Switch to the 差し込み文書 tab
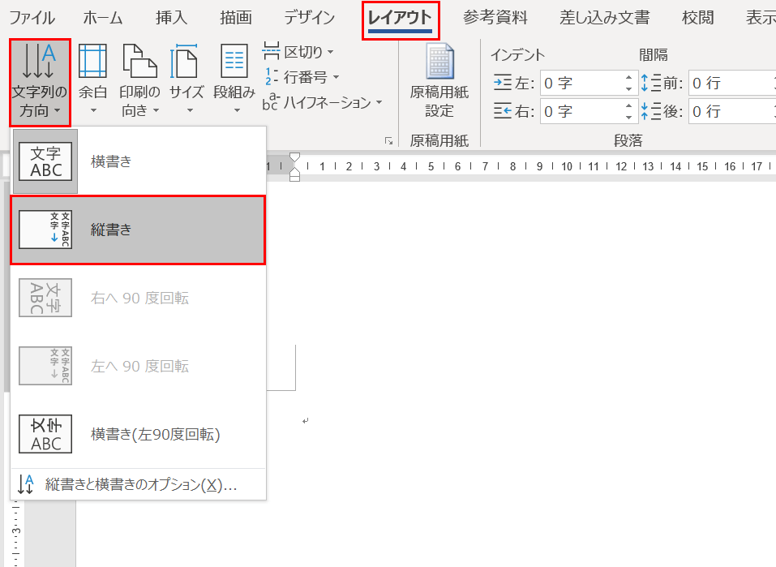Screen dimensions: 776x567 [604, 18]
